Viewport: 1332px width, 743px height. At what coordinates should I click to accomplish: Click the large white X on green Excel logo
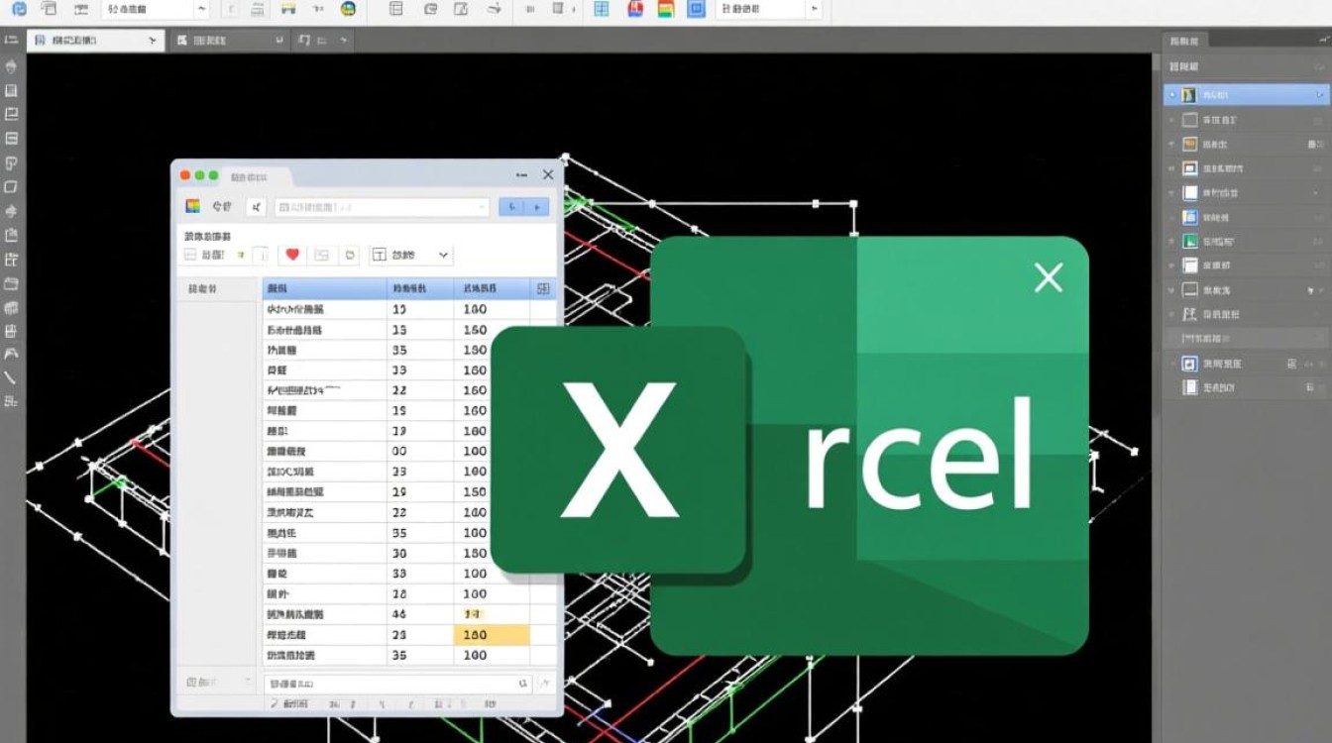[619, 450]
